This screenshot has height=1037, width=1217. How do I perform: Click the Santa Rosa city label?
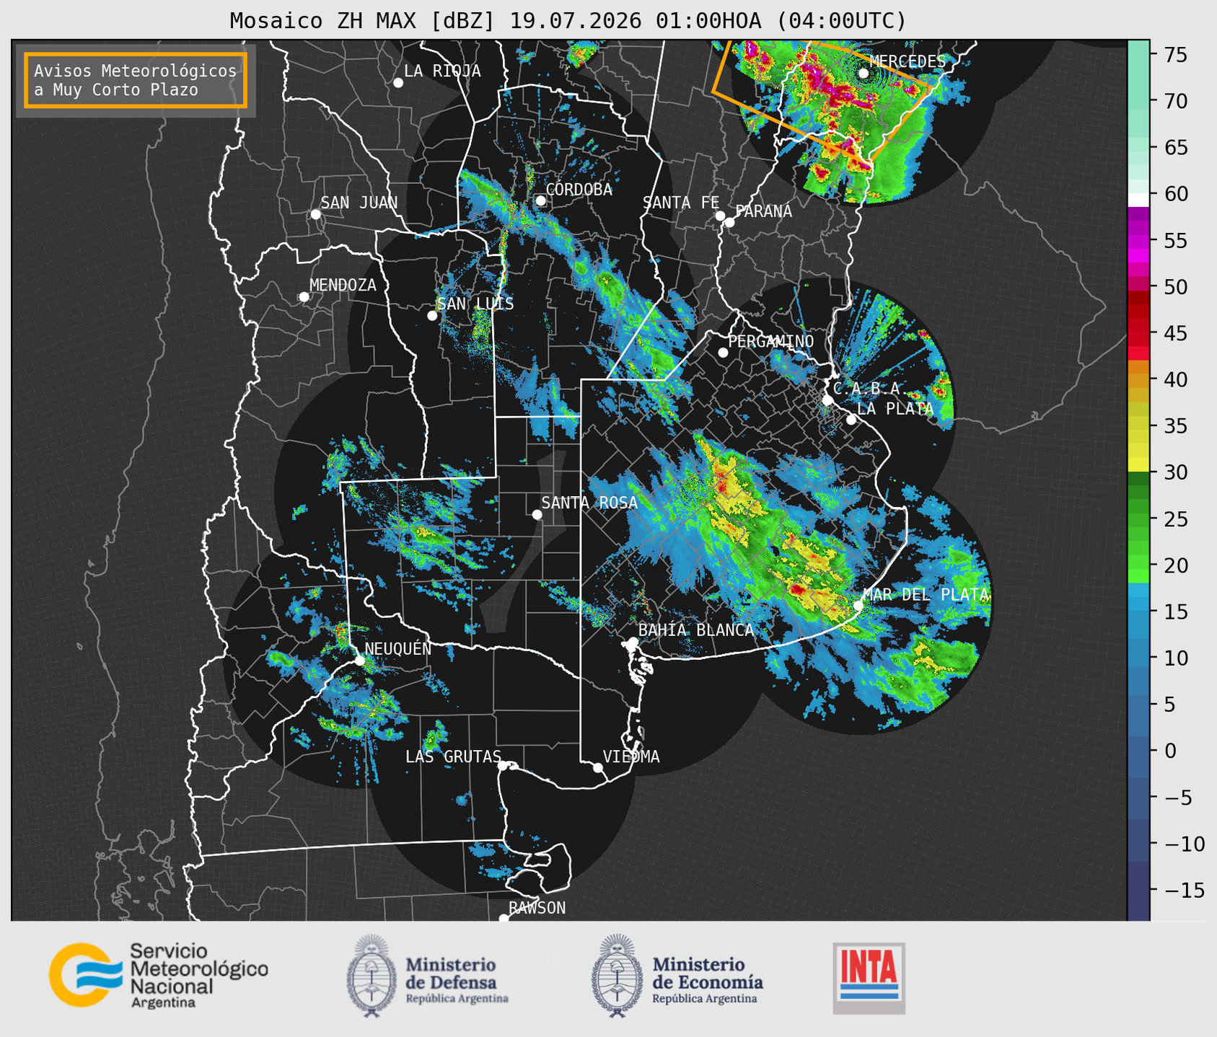(589, 503)
